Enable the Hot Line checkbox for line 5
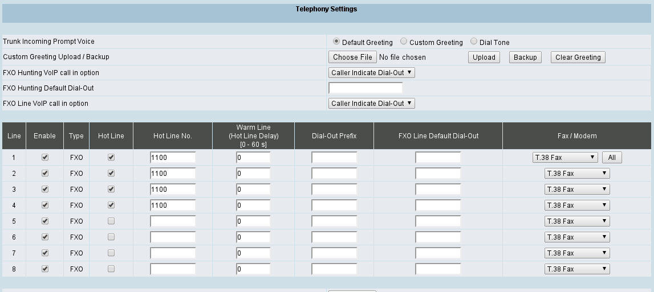The height and width of the screenshot is (292, 654). [111, 221]
